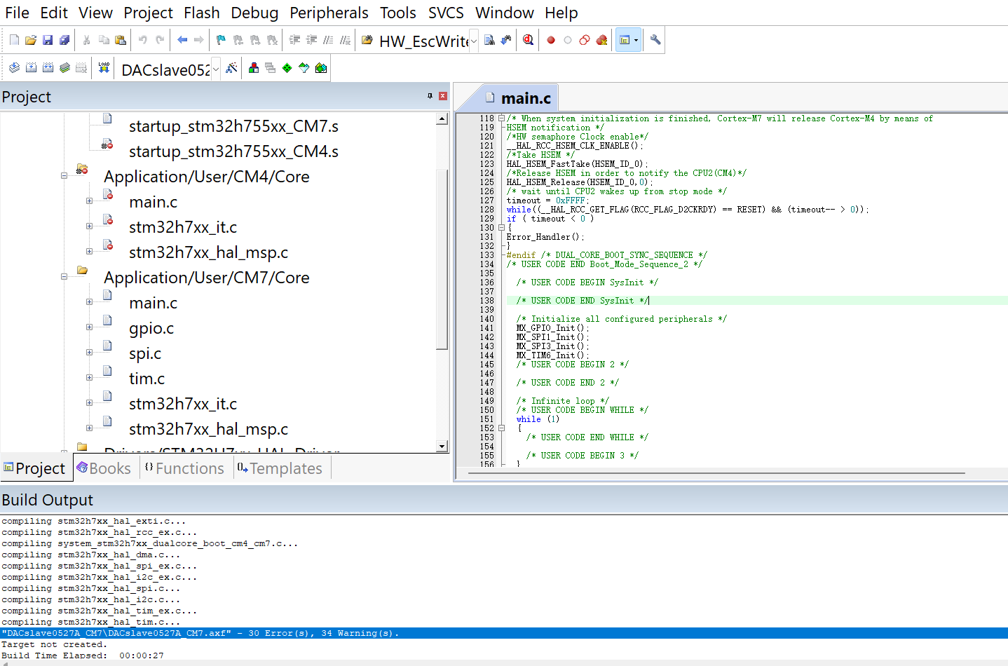1008x666 pixels.
Task: Save the current file with the Save icon
Action: click(x=48, y=41)
